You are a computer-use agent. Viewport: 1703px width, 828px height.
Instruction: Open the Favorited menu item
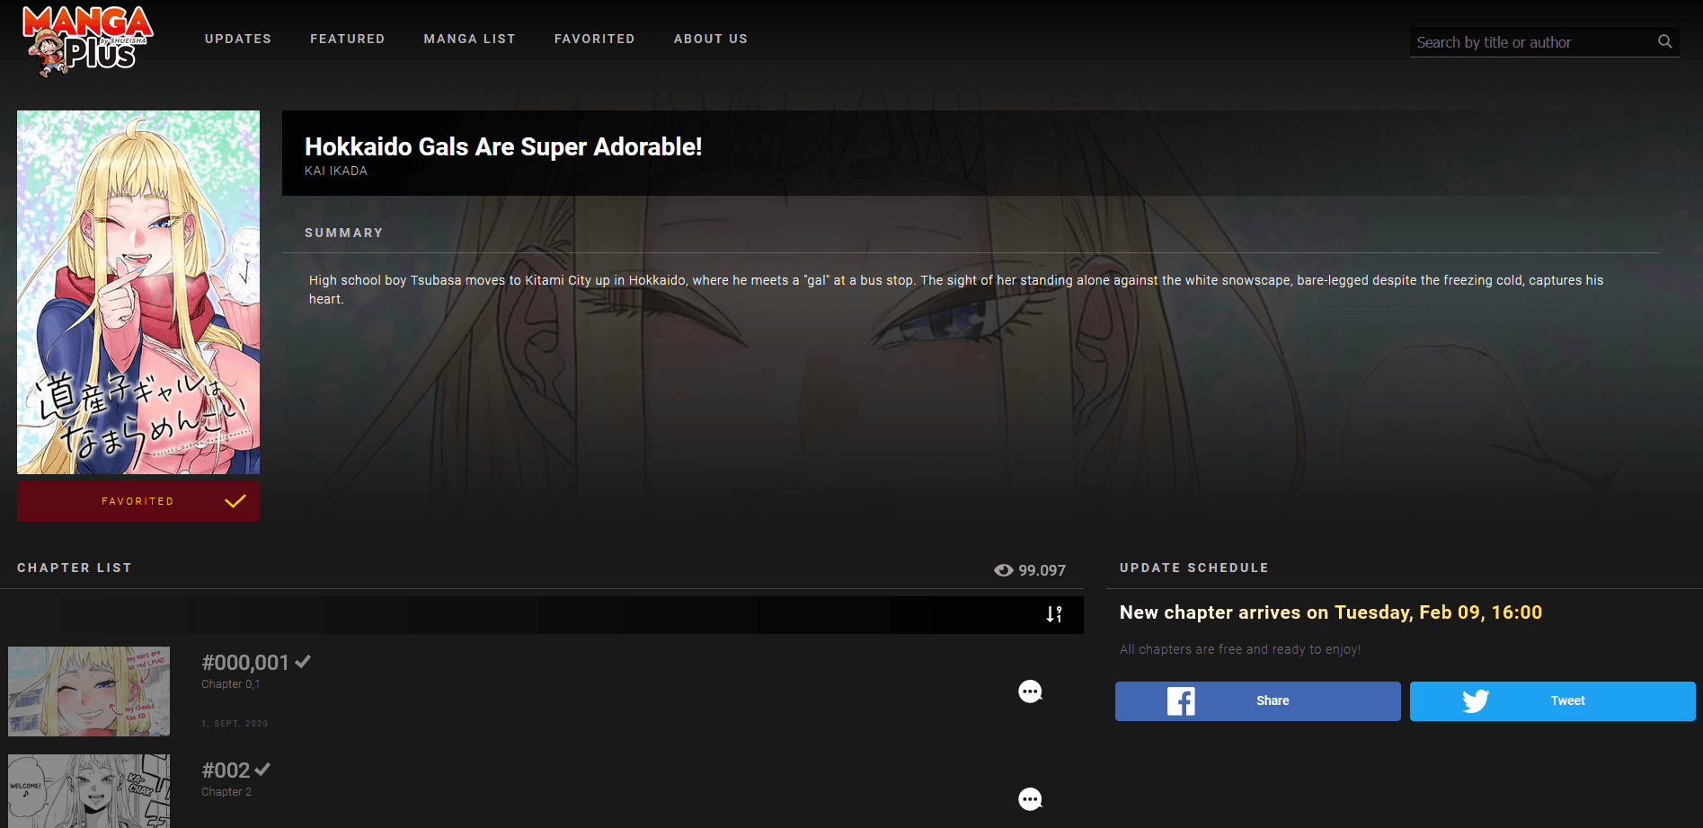coord(595,39)
